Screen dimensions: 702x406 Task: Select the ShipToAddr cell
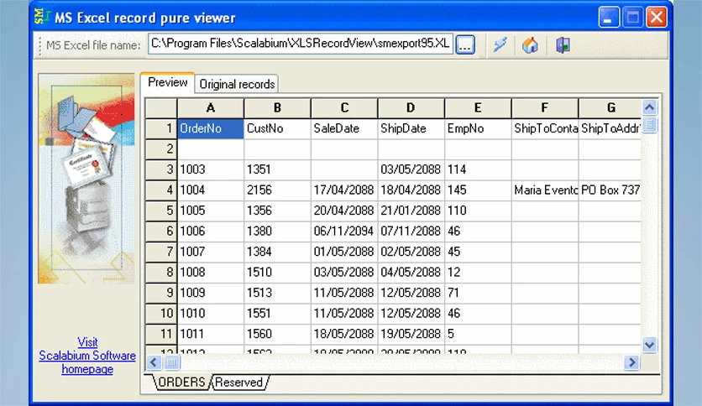coord(610,129)
